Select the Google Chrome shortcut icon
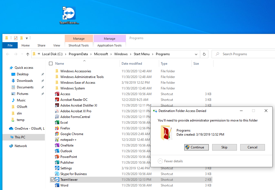Image resolution: width=275 pixels, height=190 pixels. [x=57, y=134]
